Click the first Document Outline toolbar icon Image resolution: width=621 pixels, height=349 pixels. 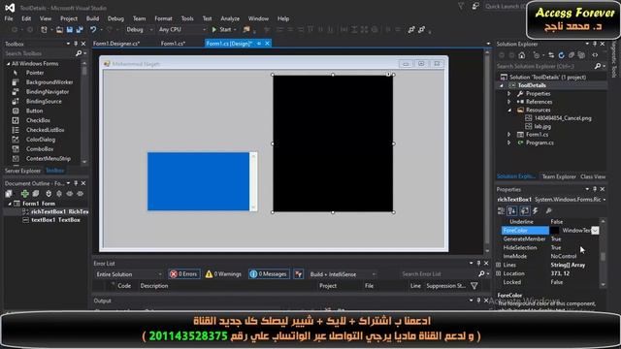coord(9,194)
